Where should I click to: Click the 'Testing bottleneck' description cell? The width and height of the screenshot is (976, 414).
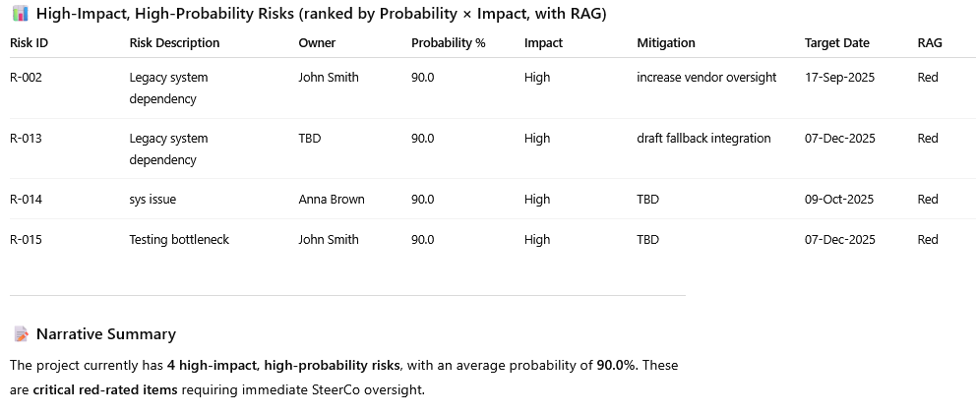point(179,240)
